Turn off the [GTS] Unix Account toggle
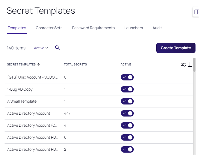Image resolution: width=199 pixels, height=155 pixels. tap(127, 77)
